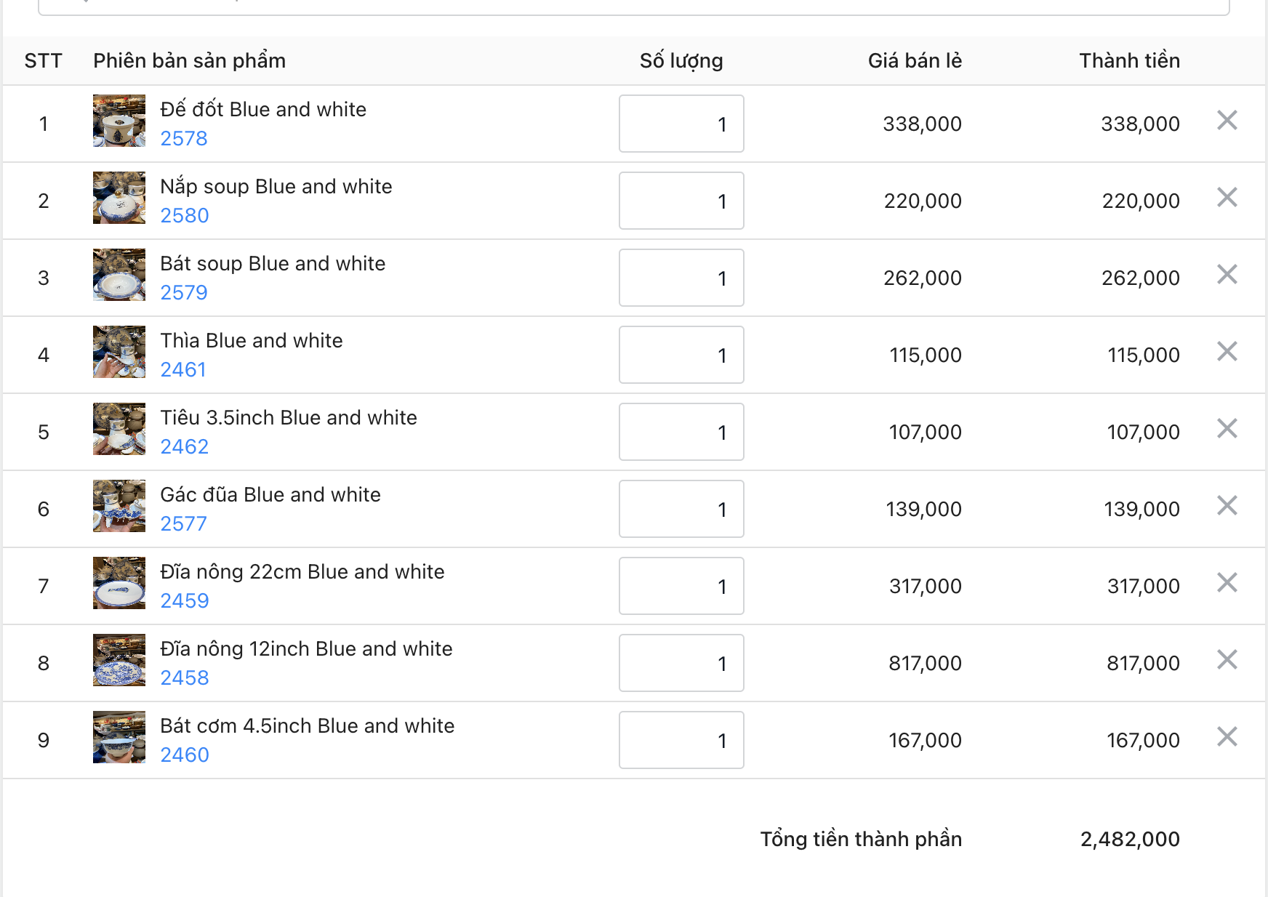
Task: Open product code link 2580
Action: (x=185, y=216)
